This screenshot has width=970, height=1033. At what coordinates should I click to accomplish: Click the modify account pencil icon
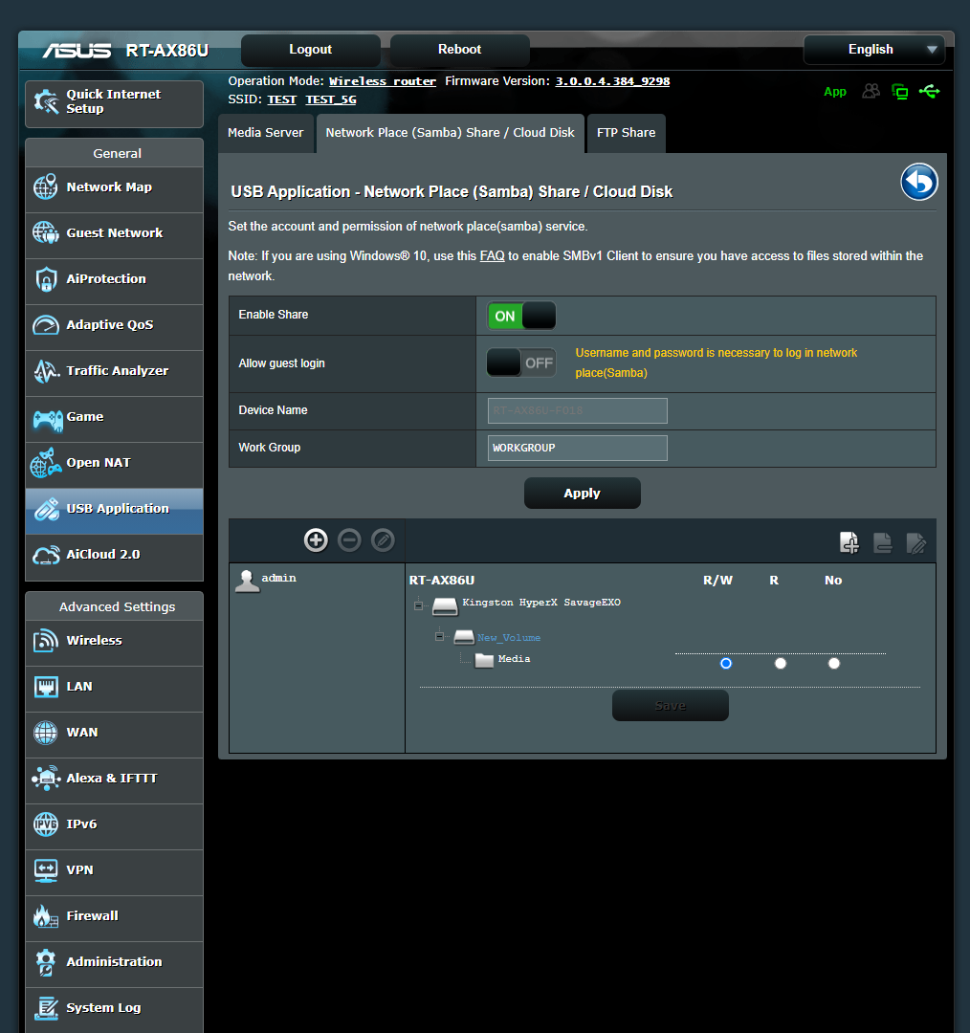pos(383,540)
